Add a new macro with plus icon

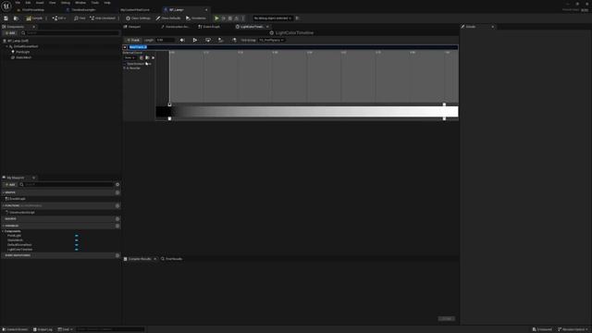coord(117,219)
